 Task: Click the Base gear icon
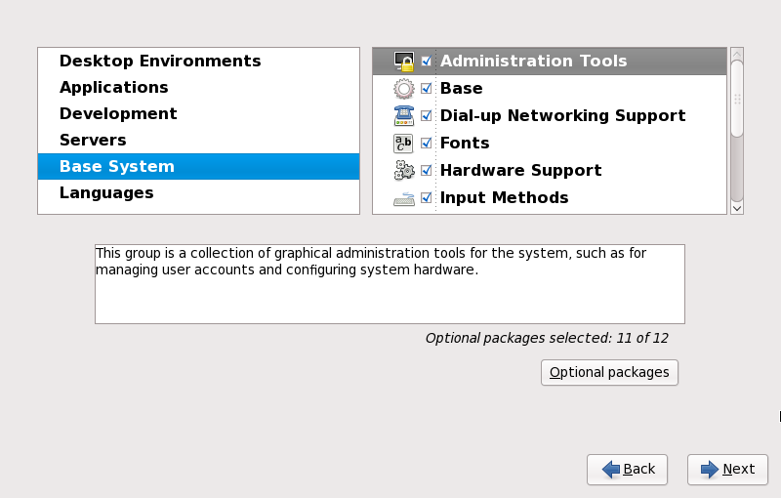404,89
